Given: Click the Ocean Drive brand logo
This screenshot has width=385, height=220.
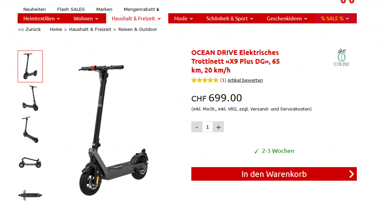Looking at the screenshot, I should [x=341, y=57].
